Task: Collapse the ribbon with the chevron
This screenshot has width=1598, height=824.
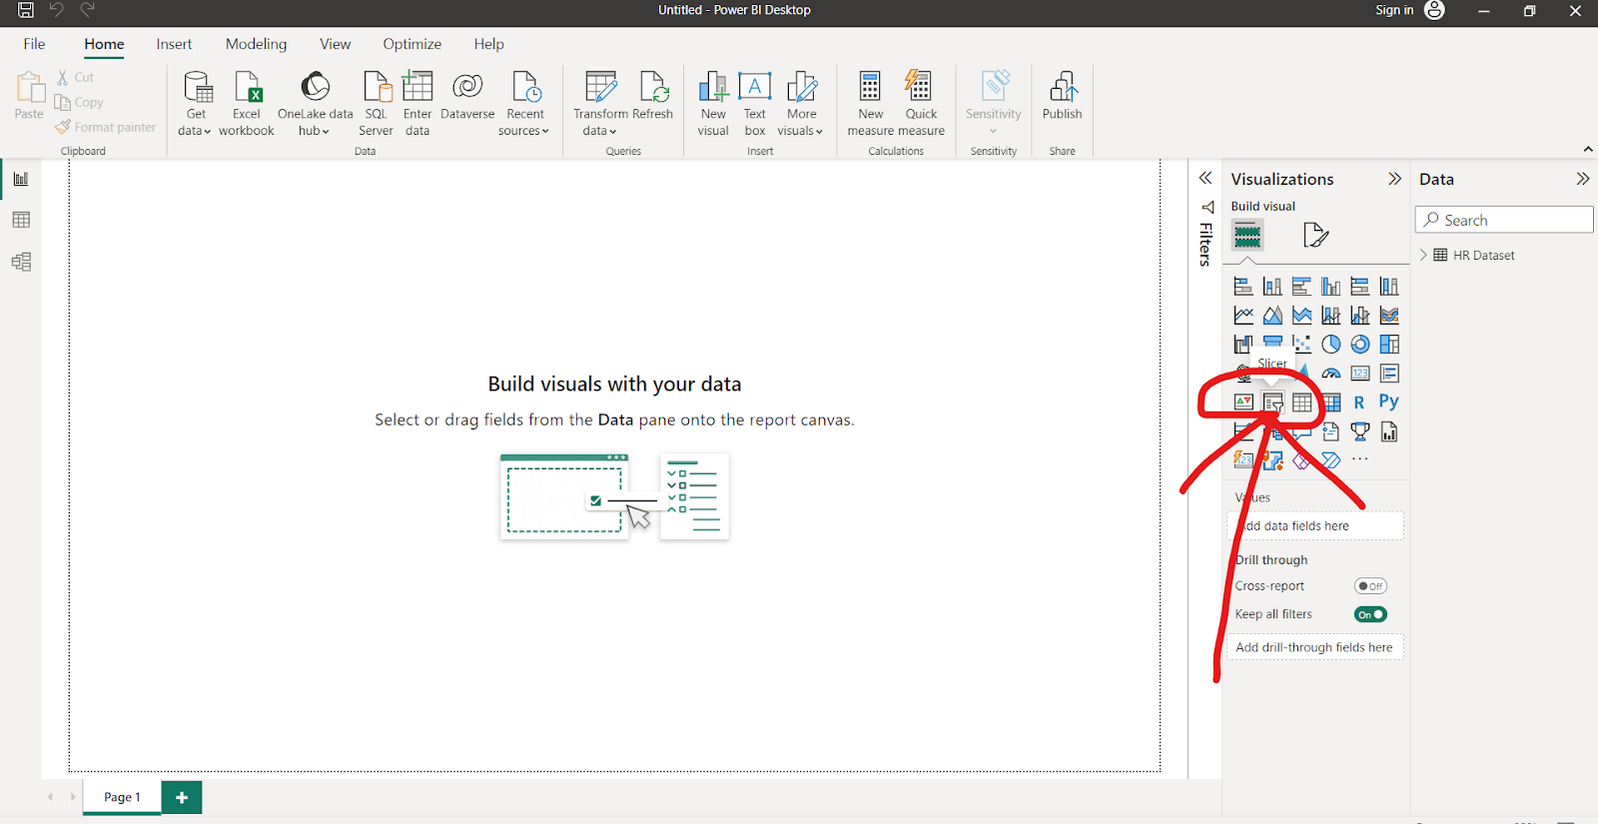Action: coord(1588,149)
